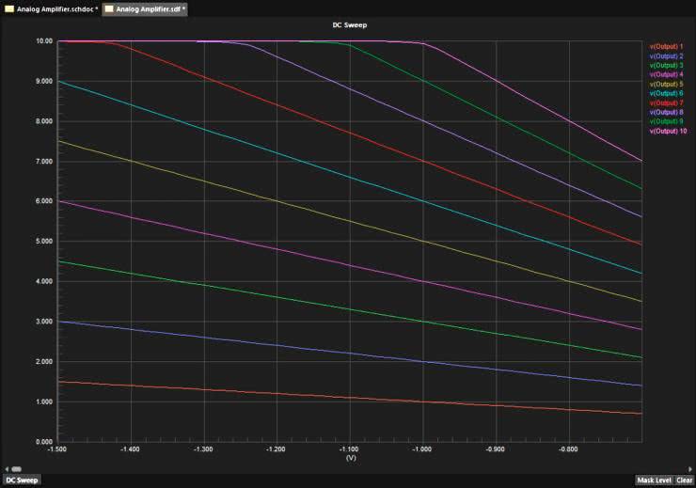Open the DC Sweep chart tab
This screenshot has width=696, height=488.
[21, 480]
